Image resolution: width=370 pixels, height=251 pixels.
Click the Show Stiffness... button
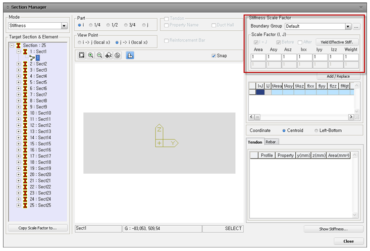click(334, 229)
